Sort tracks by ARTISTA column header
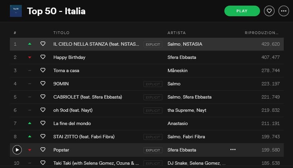This screenshot has height=168, width=293. point(177,33)
